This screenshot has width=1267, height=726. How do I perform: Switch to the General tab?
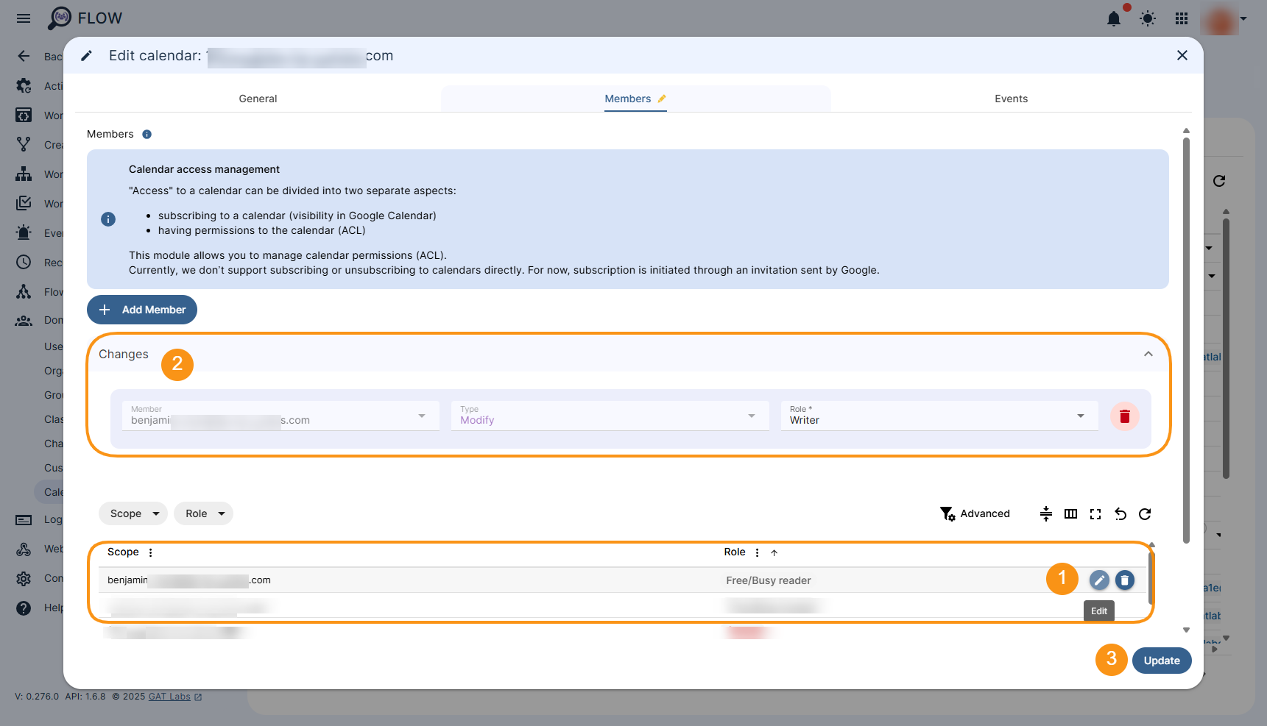pyautogui.click(x=258, y=98)
